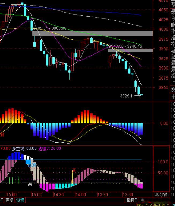Viewport: 175px width, 206px height.
Task: Click the 多空线: 50.00 indicator label
Action: pyautogui.click(x=24, y=149)
